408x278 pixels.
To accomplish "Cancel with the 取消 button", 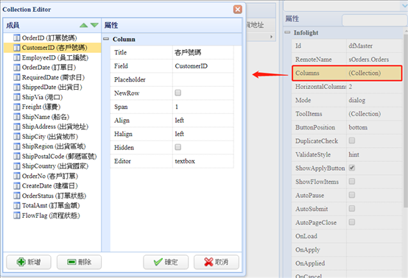I will pyautogui.click(x=217, y=262).
